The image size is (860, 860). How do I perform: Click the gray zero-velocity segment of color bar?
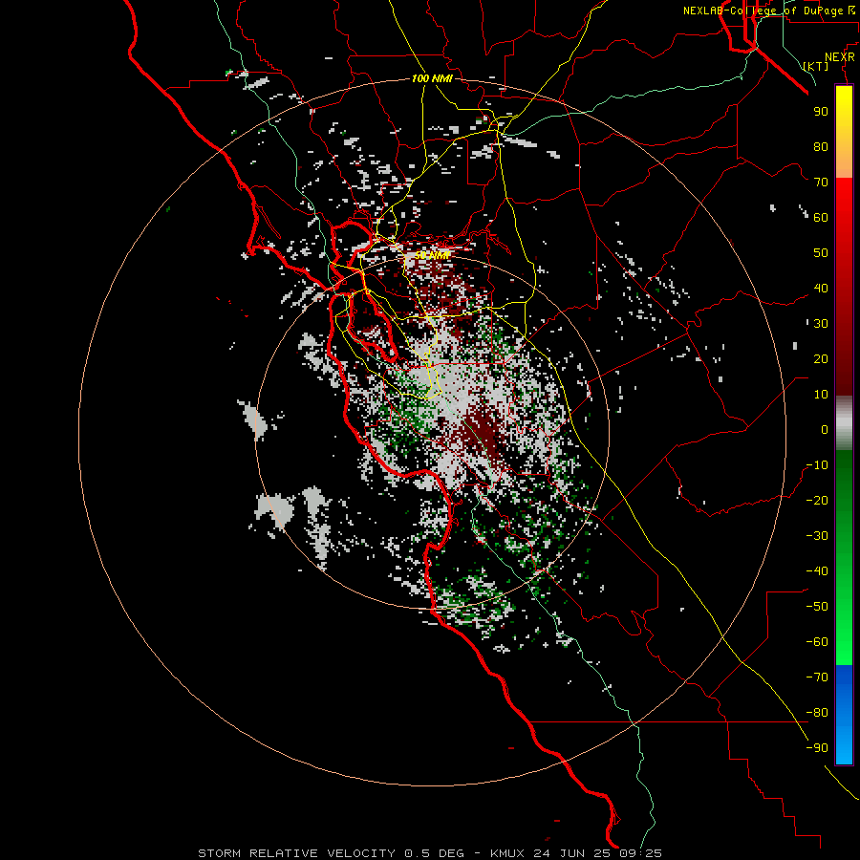(844, 423)
